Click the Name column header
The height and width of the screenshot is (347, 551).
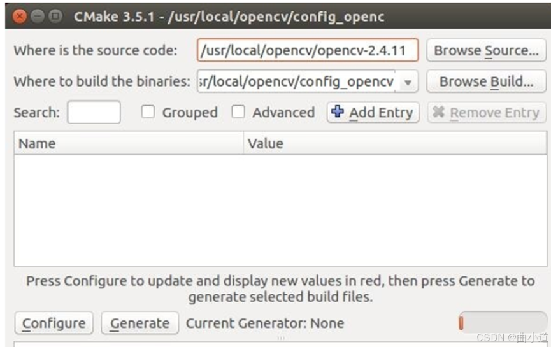(x=129, y=143)
